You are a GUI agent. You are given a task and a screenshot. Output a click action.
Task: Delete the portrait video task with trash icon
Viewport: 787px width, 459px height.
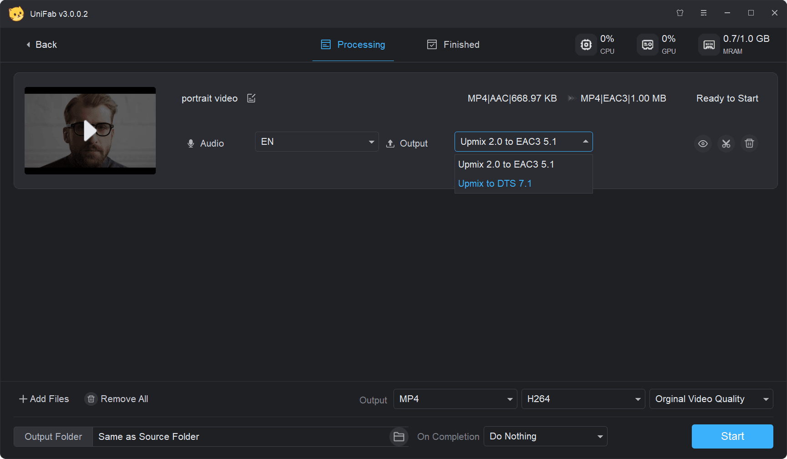750,143
